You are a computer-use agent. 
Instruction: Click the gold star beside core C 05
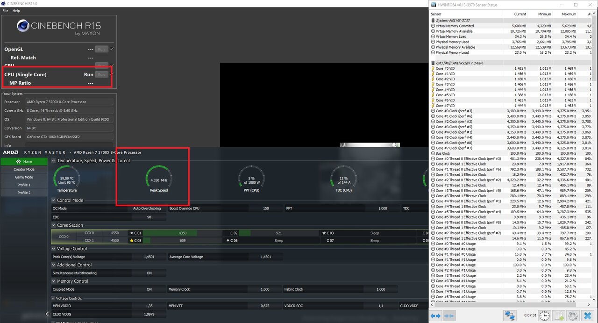[x=132, y=241]
